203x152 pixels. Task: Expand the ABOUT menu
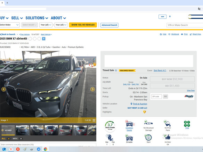click(x=58, y=18)
